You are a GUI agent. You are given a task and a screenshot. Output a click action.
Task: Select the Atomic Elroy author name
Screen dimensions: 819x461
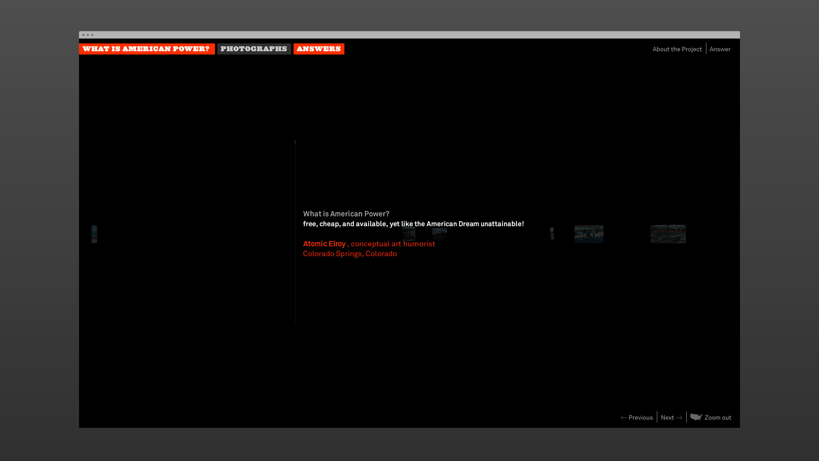(324, 244)
